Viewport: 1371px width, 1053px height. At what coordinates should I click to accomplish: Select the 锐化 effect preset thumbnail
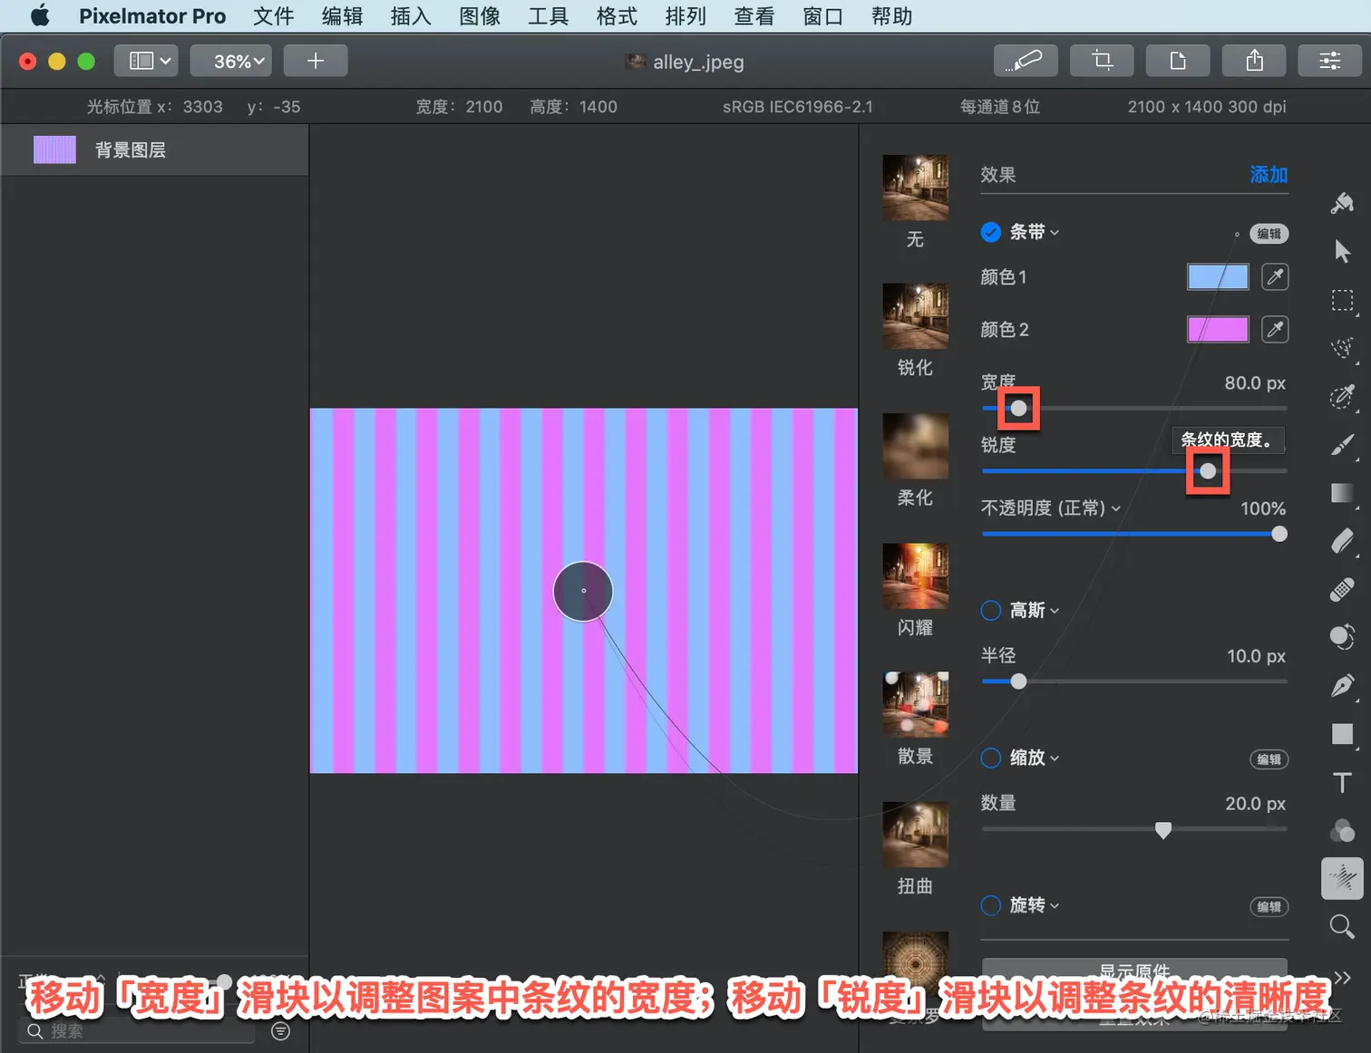916,317
